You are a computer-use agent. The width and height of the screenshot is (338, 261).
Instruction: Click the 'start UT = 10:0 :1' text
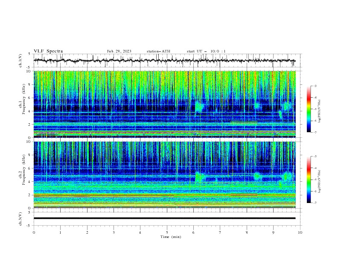206,51
